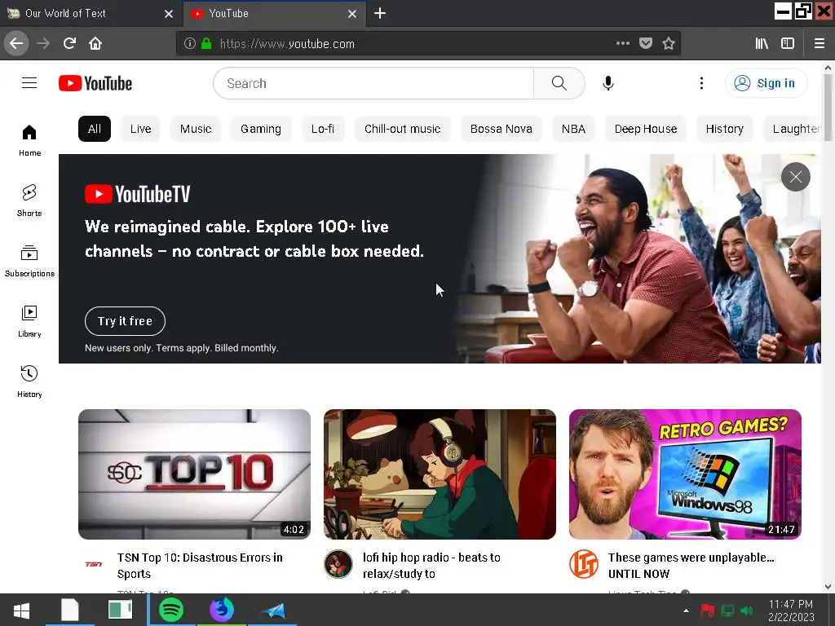Open the TSN Top 10 video thumbnail
This screenshot has width=835, height=626.
coord(194,474)
